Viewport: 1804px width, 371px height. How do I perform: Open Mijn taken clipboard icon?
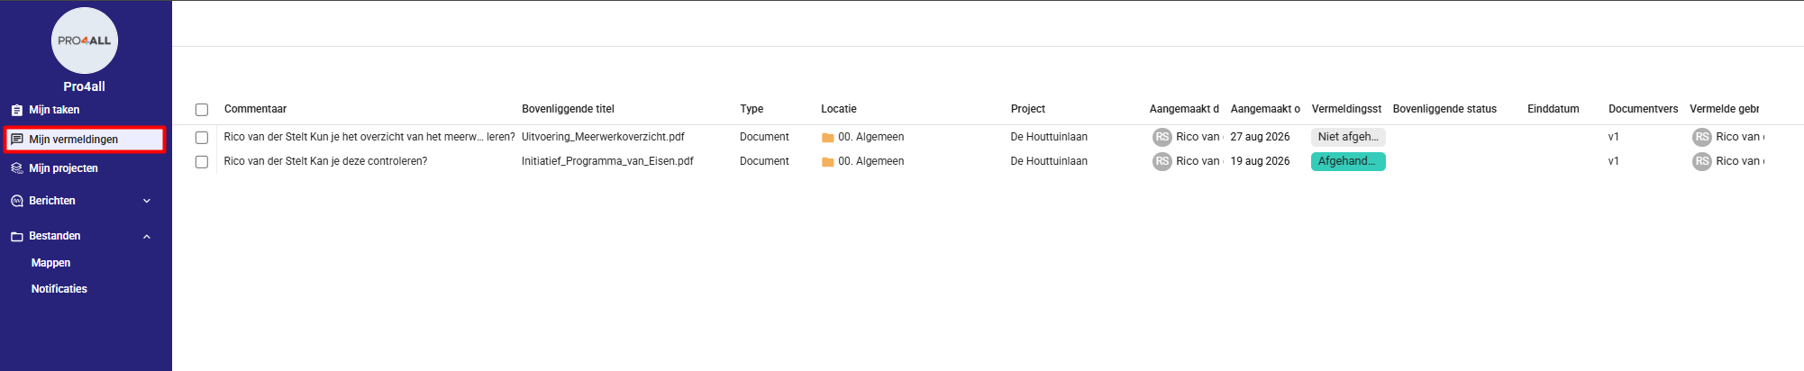(17, 110)
